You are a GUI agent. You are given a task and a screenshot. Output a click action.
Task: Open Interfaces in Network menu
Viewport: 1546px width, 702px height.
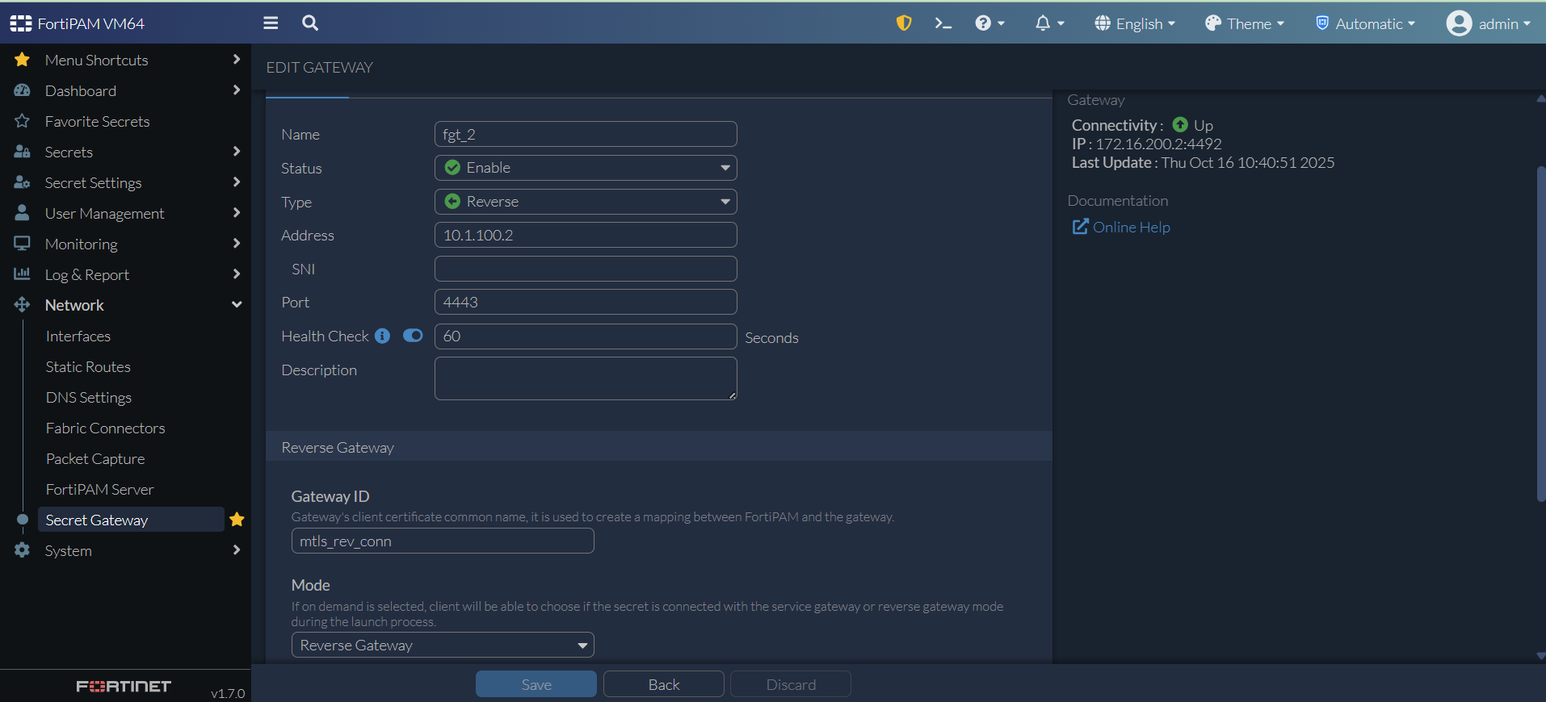[78, 336]
